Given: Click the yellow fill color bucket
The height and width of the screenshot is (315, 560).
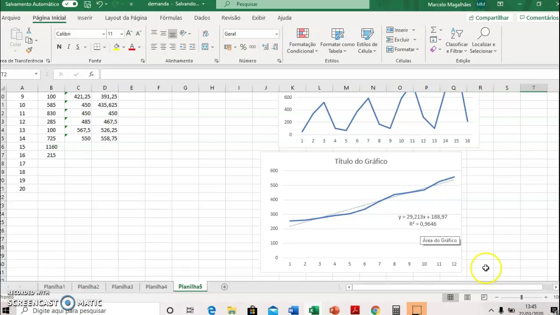Looking at the screenshot, I should (x=116, y=47).
